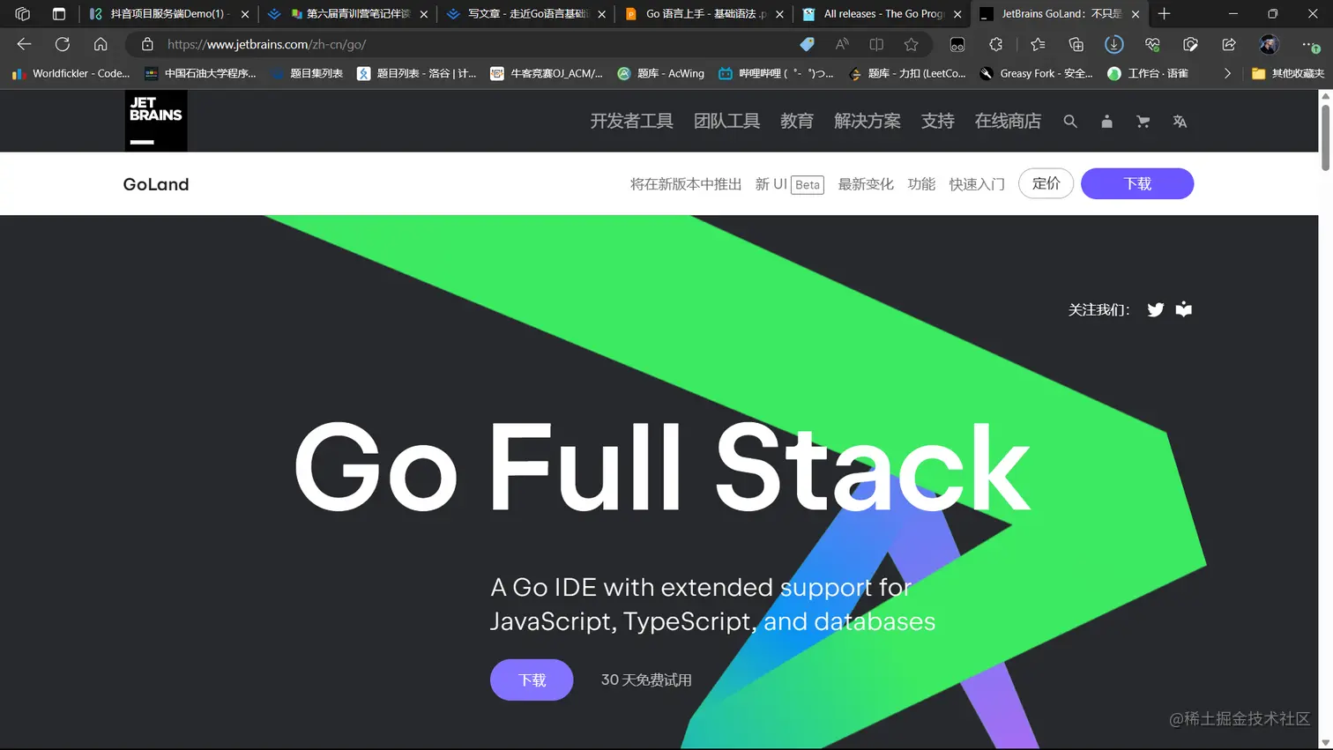Open browser workspaces icon
Image resolution: width=1333 pixels, height=750 pixels.
coord(23,14)
